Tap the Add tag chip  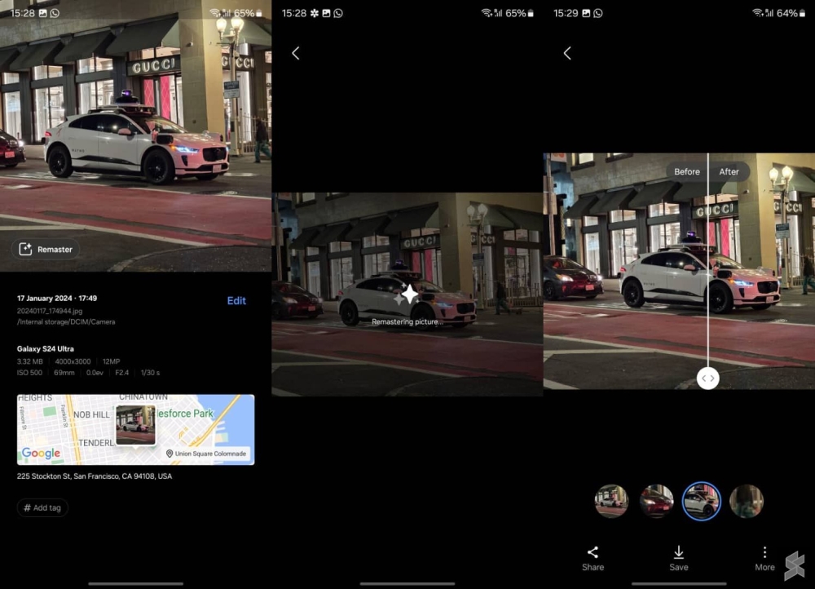coord(42,507)
